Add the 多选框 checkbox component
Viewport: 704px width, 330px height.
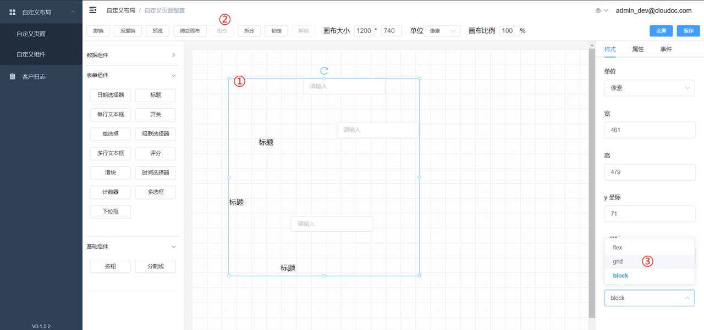(155, 192)
